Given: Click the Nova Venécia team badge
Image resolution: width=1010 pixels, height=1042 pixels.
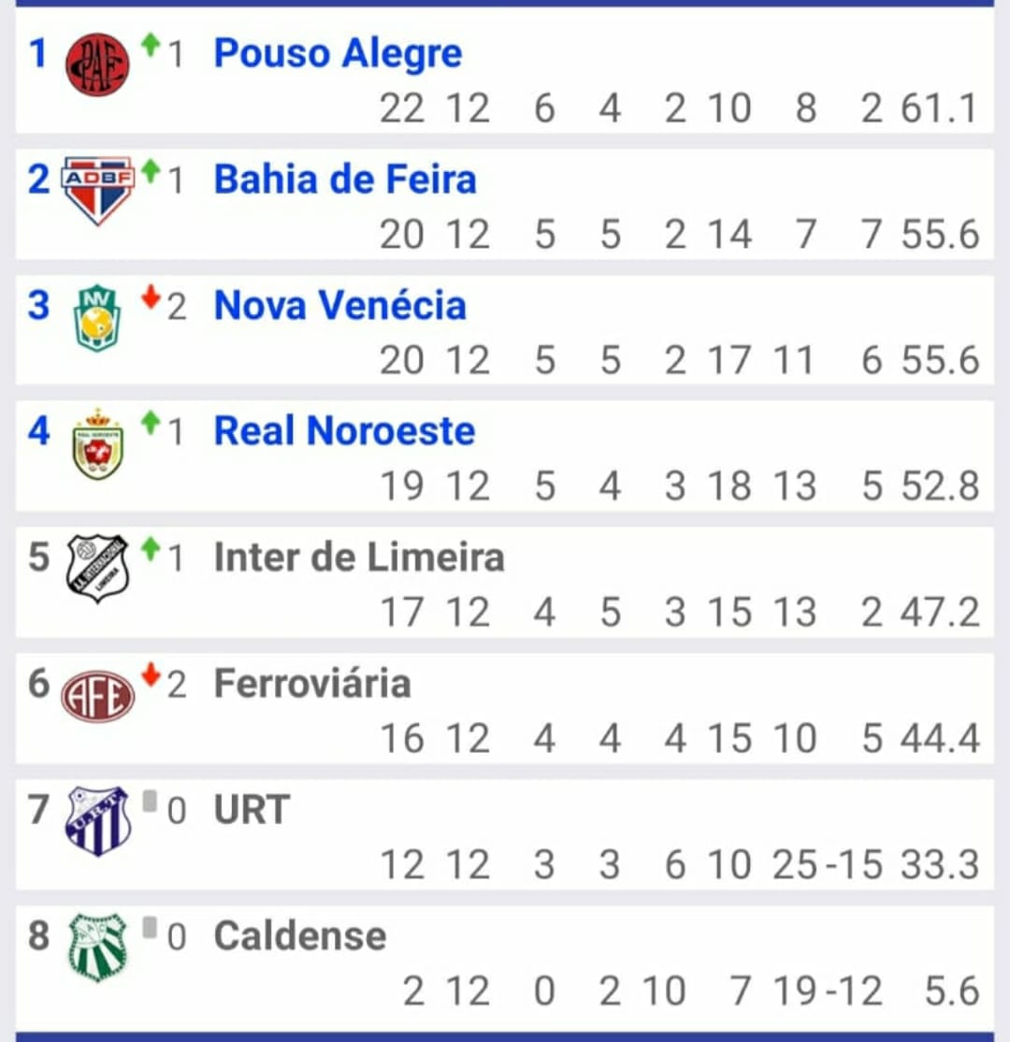Looking at the screenshot, I should coord(97,318).
